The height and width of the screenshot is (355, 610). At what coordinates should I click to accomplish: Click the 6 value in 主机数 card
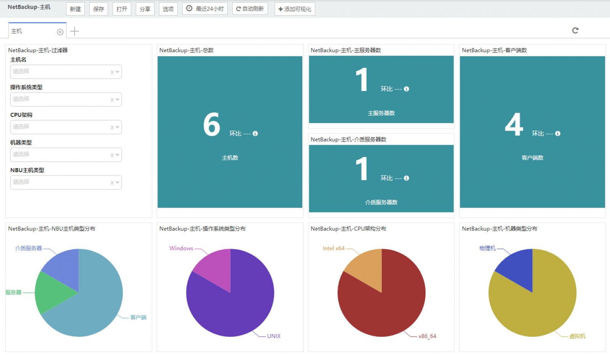coord(212,125)
